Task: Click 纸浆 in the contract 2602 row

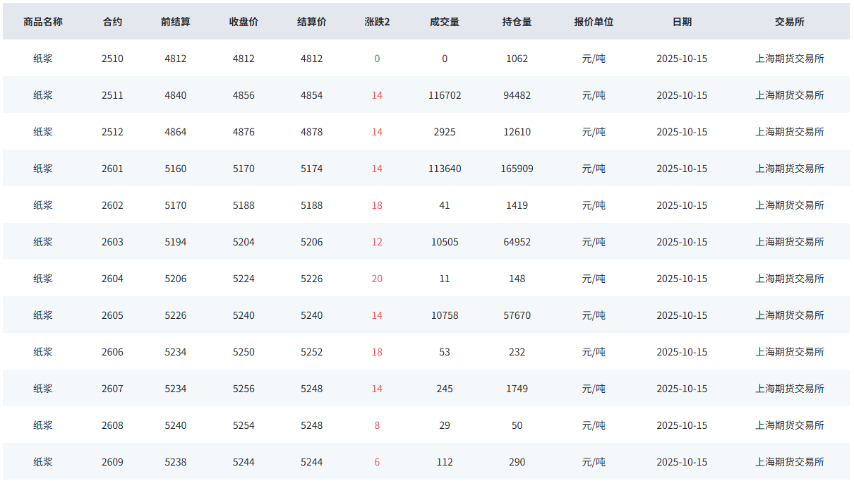Action: [43, 205]
